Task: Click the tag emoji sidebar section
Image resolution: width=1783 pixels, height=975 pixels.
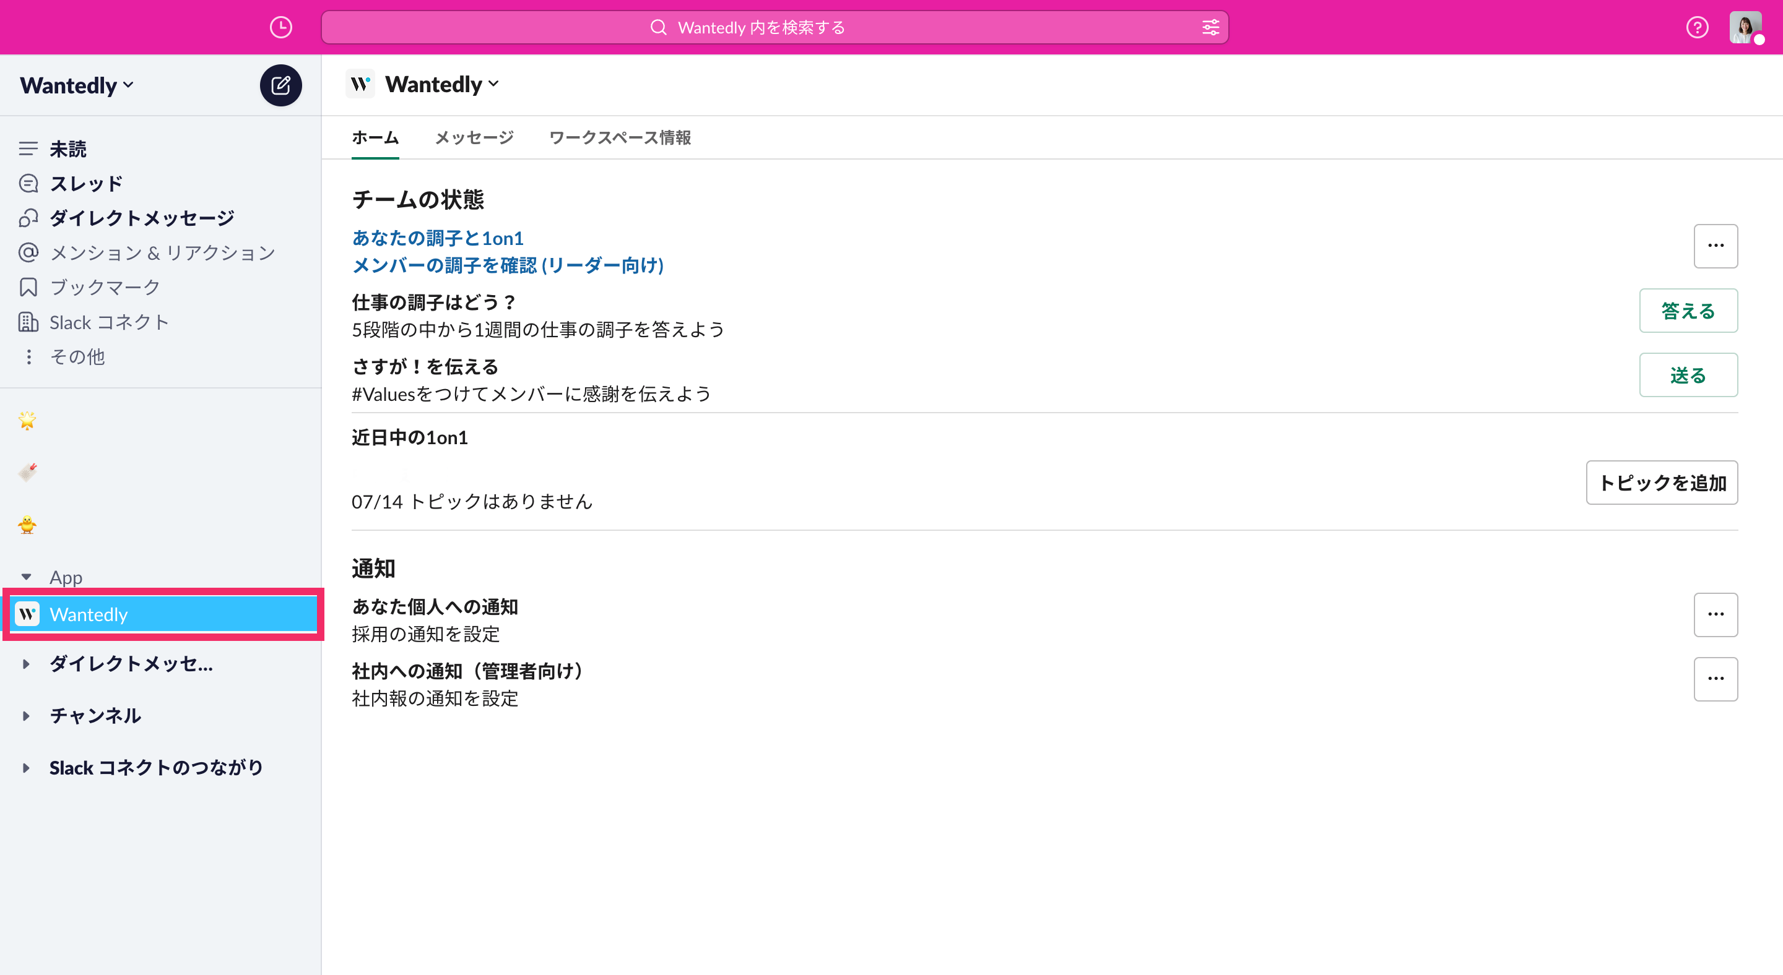Action: click(x=28, y=472)
